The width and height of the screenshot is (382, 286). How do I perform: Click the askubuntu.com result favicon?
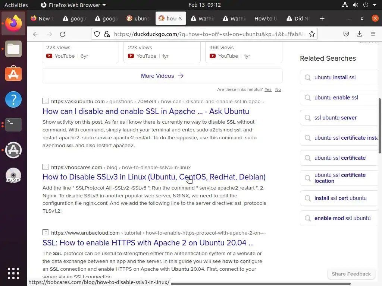[46, 101]
